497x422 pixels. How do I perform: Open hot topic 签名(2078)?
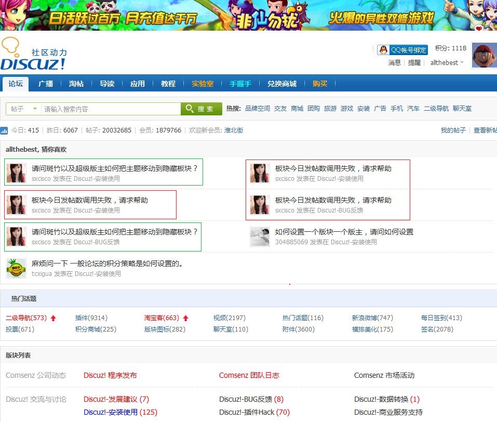point(437,329)
